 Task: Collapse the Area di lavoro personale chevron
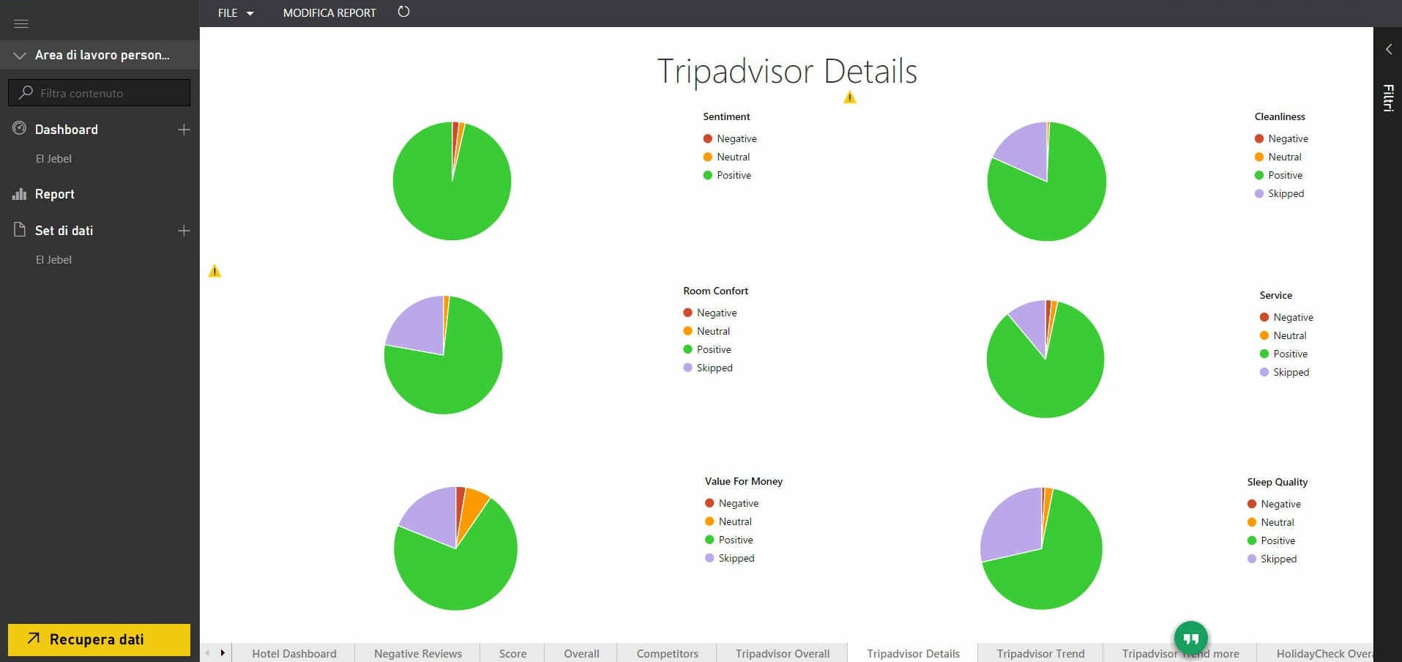20,56
